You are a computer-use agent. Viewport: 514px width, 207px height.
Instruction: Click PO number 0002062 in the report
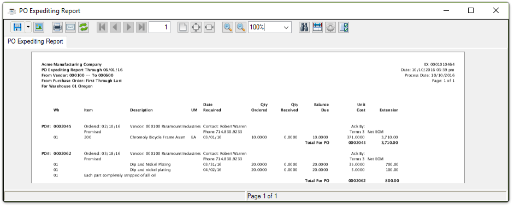click(63, 154)
